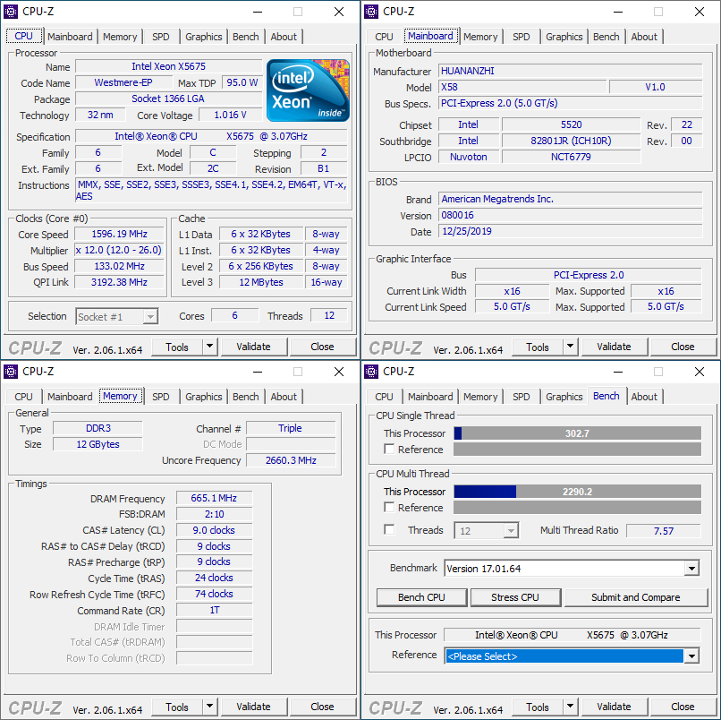Screen dimensions: 721x720
Task: Click the LPCIO chip NCT6779 value
Action: pyautogui.click(x=571, y=157)
